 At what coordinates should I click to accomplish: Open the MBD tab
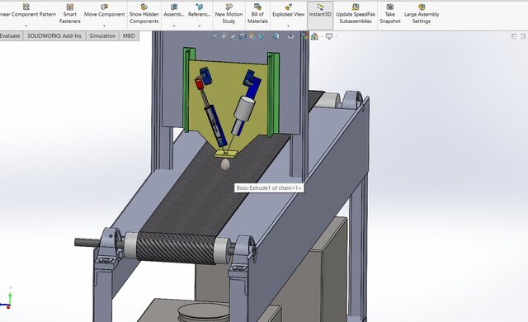point(129,36)
